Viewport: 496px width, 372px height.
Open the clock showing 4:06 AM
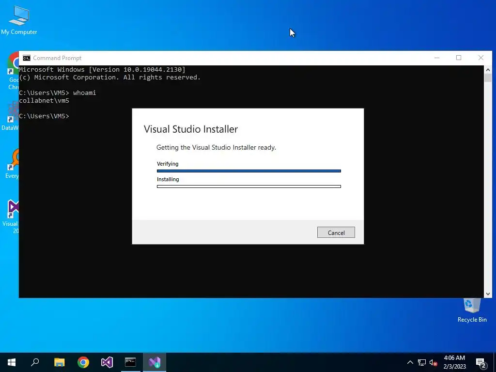[x=454, y=362]
